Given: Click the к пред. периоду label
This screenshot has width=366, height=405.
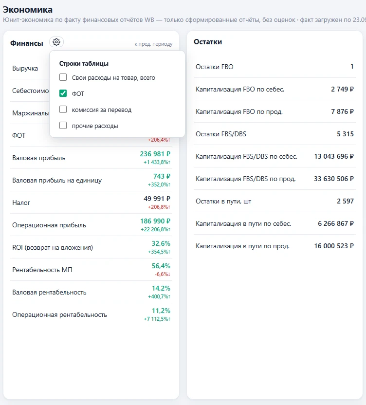Looking at the screenshot, I should coord(153,44).
